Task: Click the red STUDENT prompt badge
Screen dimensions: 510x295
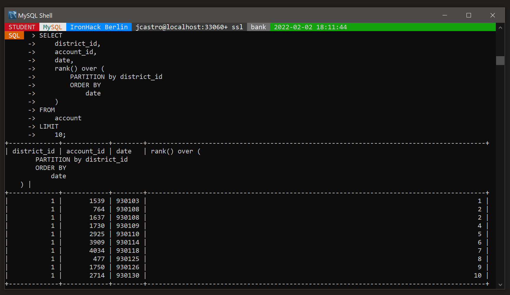Action: (22, 27)
